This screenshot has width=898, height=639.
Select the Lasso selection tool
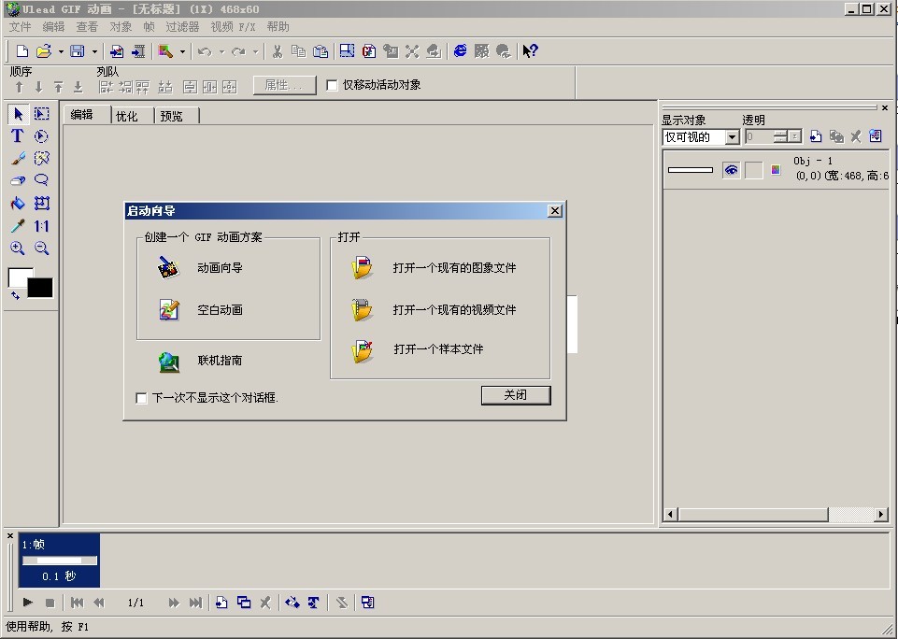pos(41,180)
